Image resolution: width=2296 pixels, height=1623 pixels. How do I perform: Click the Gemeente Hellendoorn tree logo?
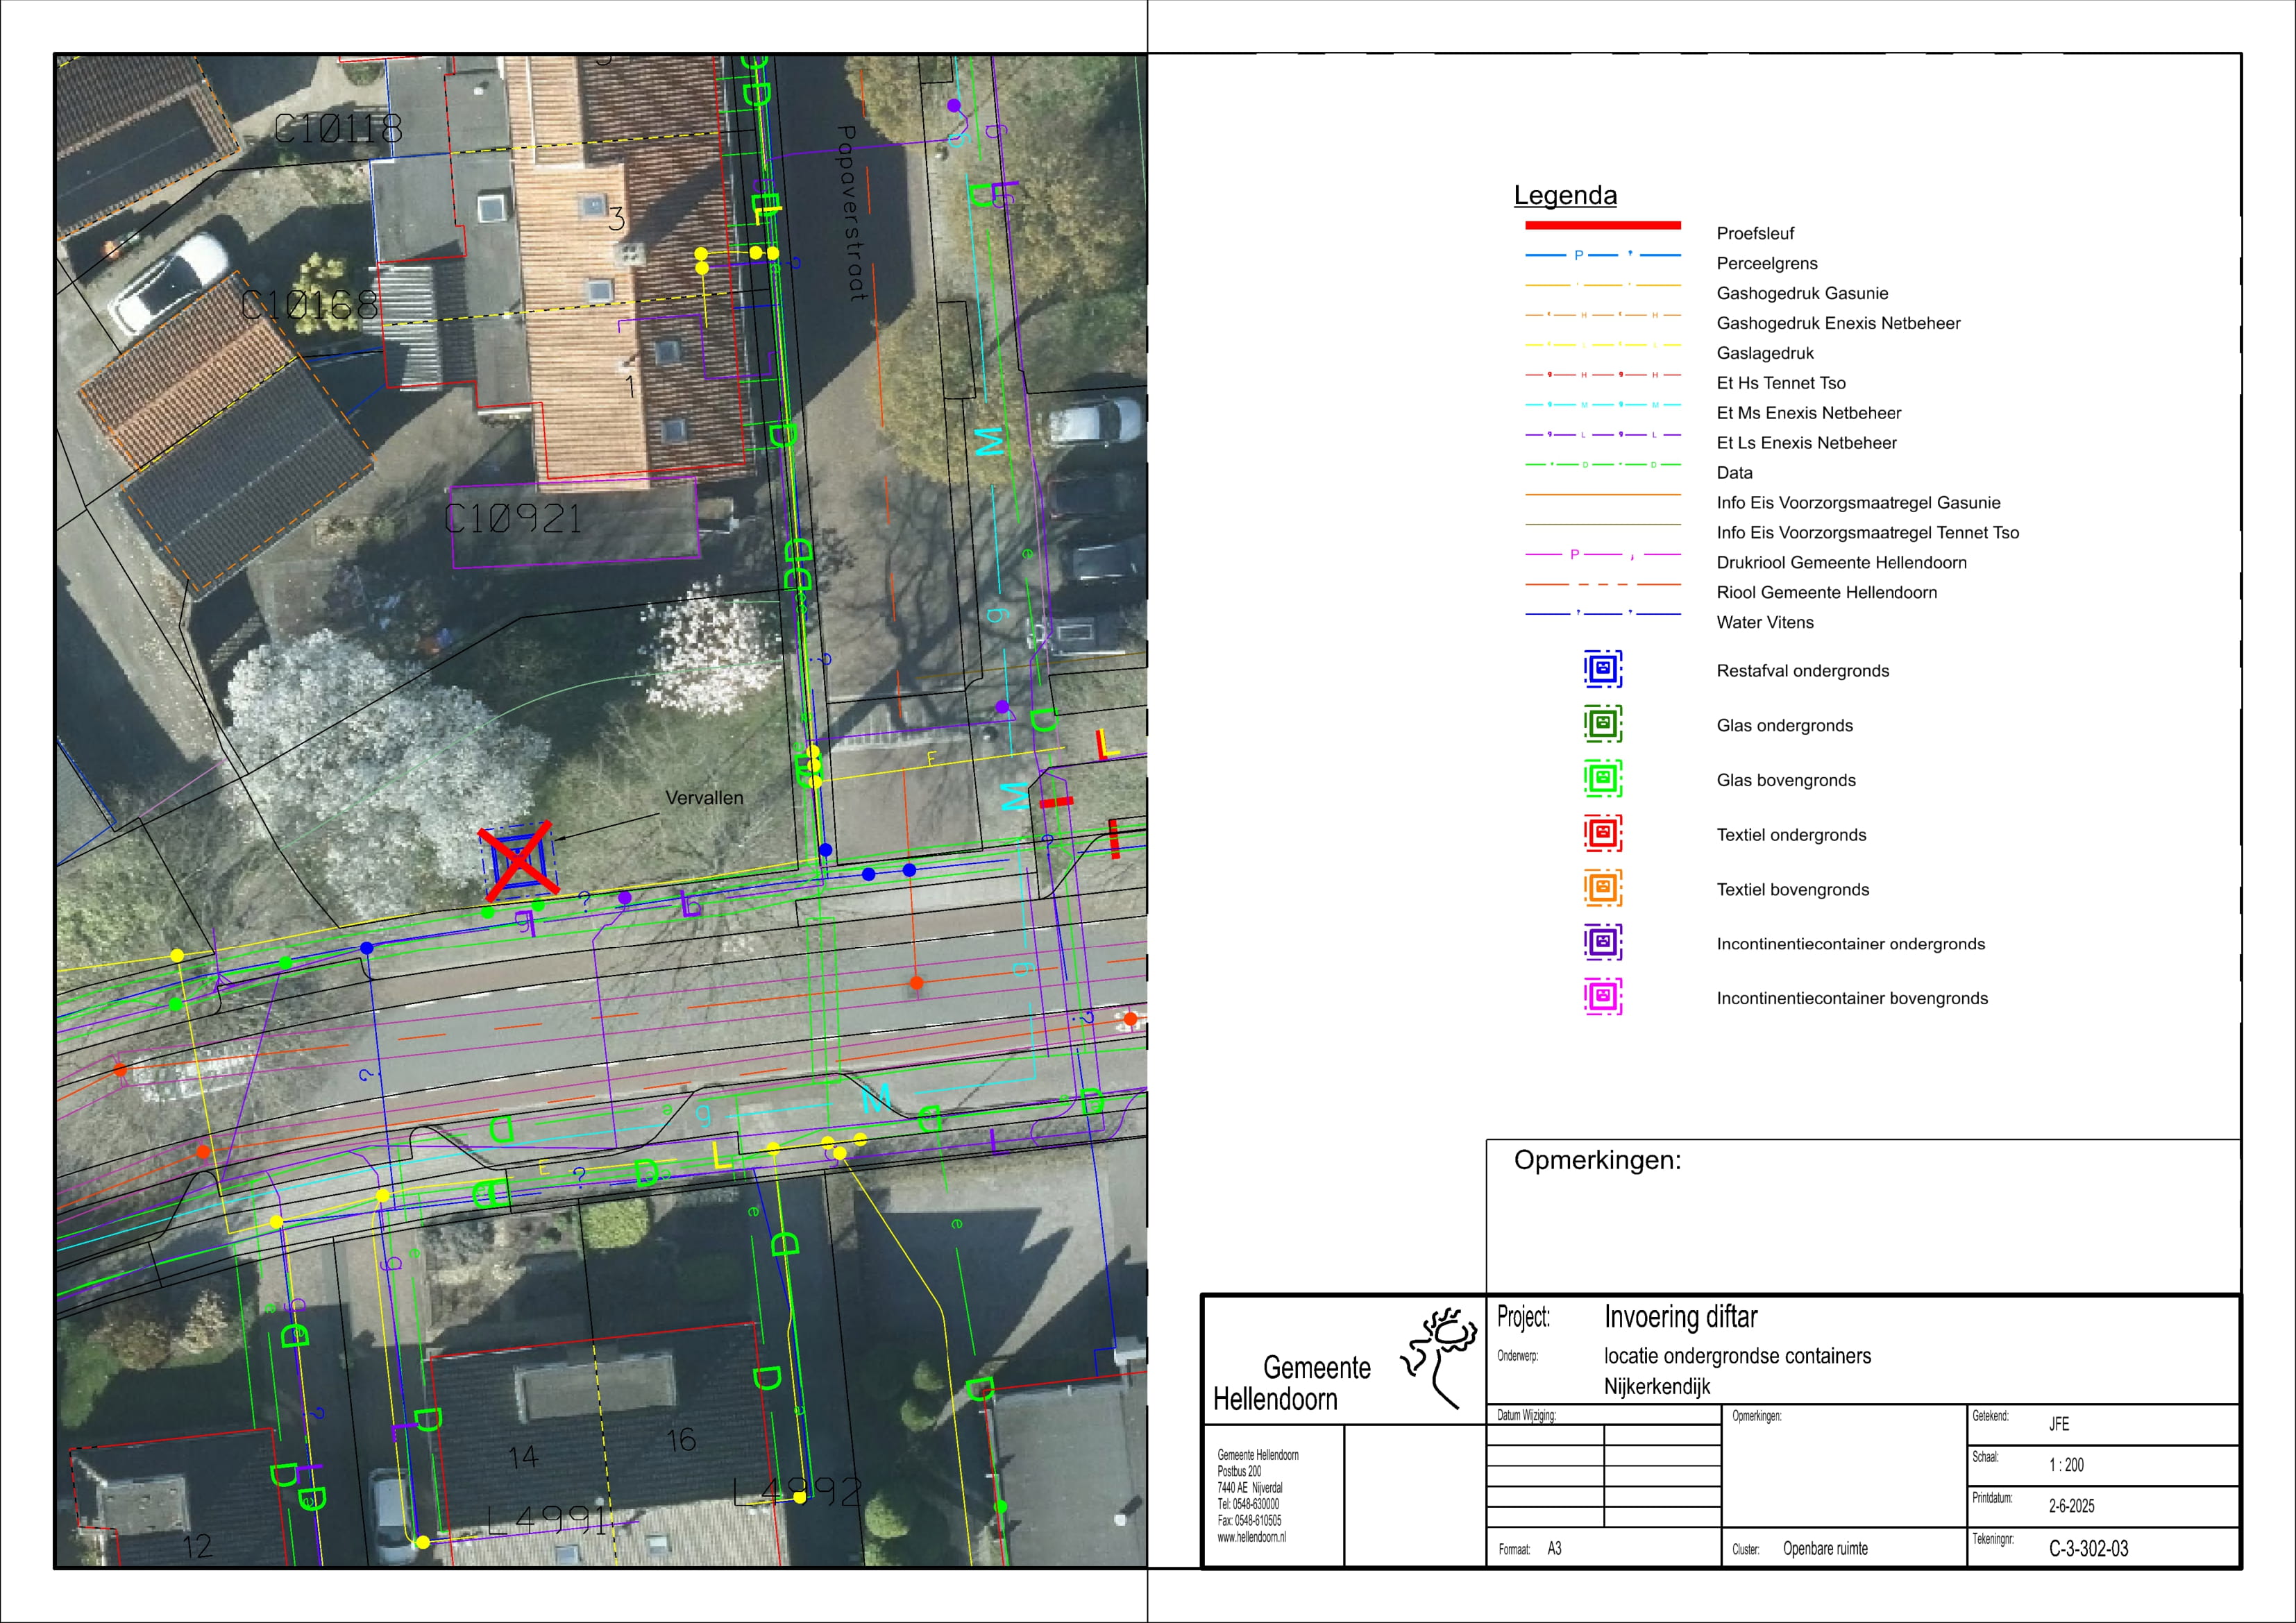(x=1441, y=1355)
